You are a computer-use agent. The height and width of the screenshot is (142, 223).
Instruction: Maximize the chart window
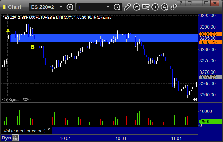pyautogui.click(x=206, y=3)
